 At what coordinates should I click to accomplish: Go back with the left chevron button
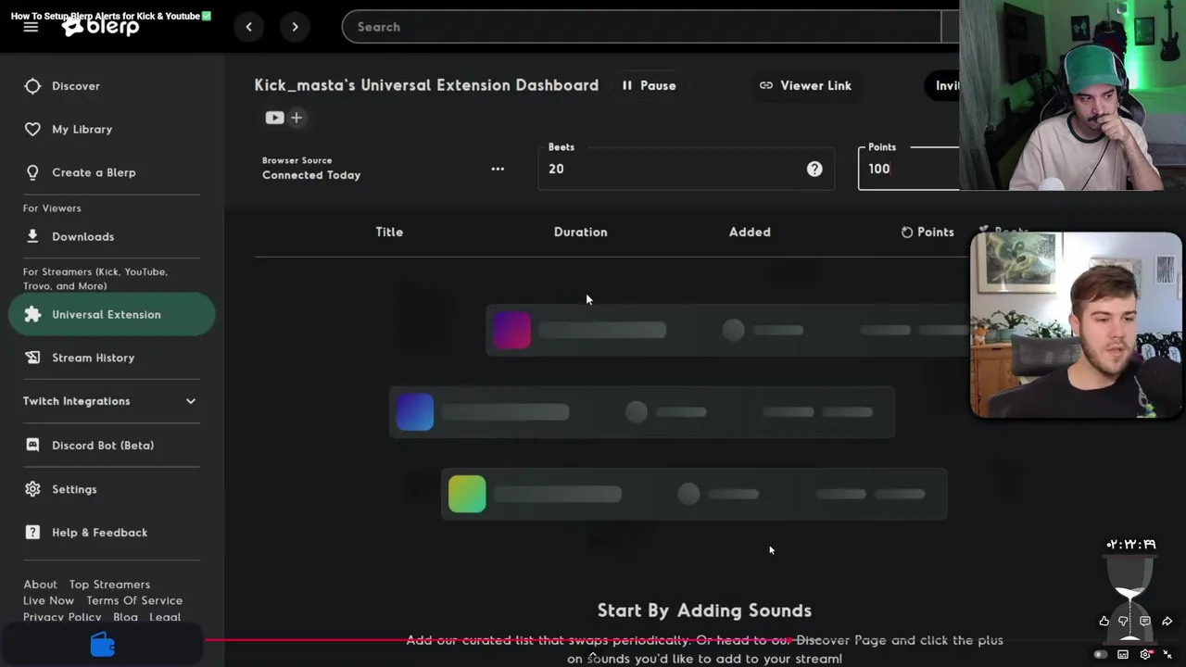click(248, 27)
